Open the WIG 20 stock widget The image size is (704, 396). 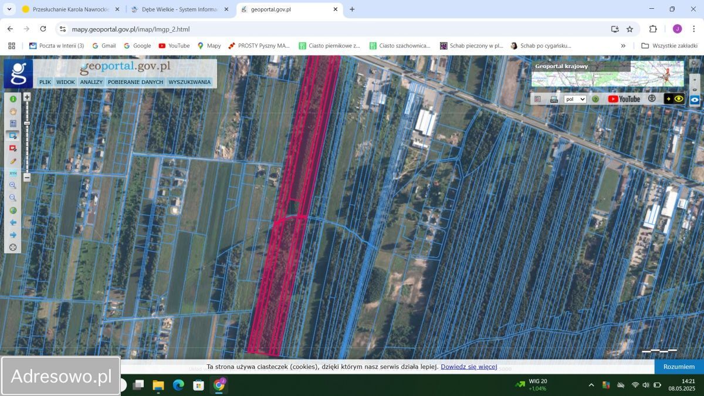(x=531, y=385)
